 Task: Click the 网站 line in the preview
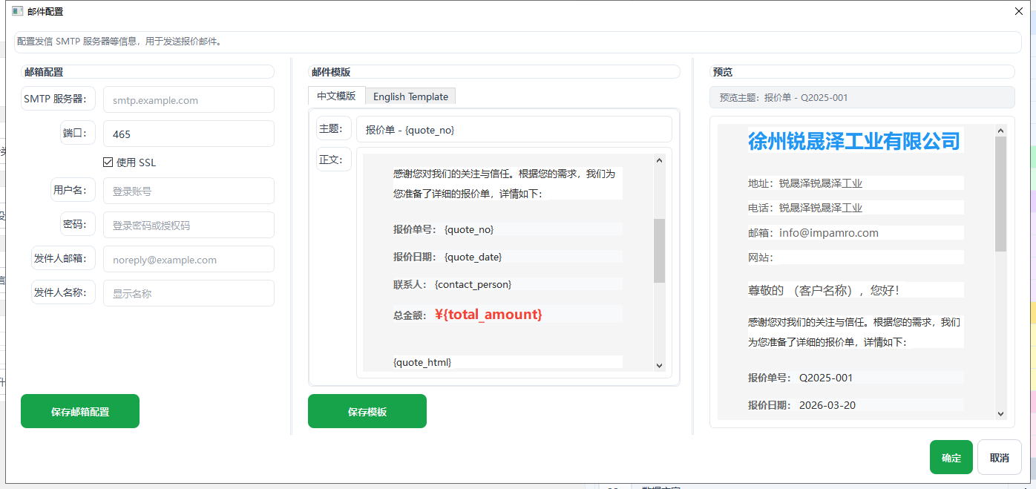(761, 257)
